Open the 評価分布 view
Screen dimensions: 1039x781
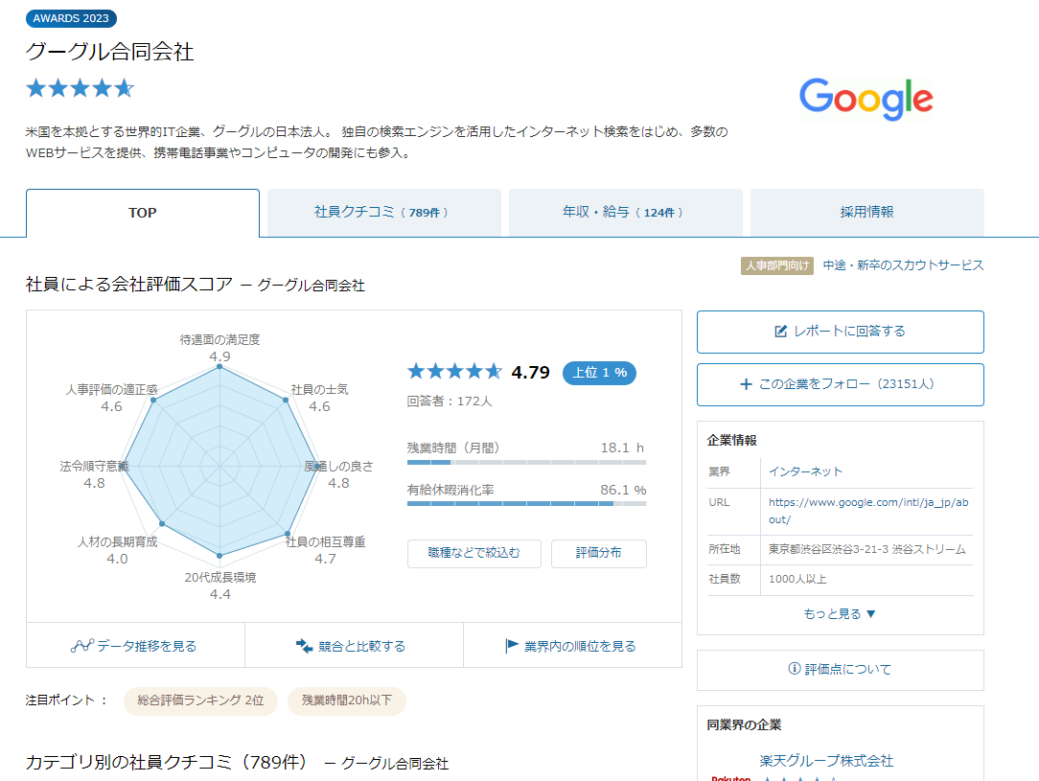point(598,553)
